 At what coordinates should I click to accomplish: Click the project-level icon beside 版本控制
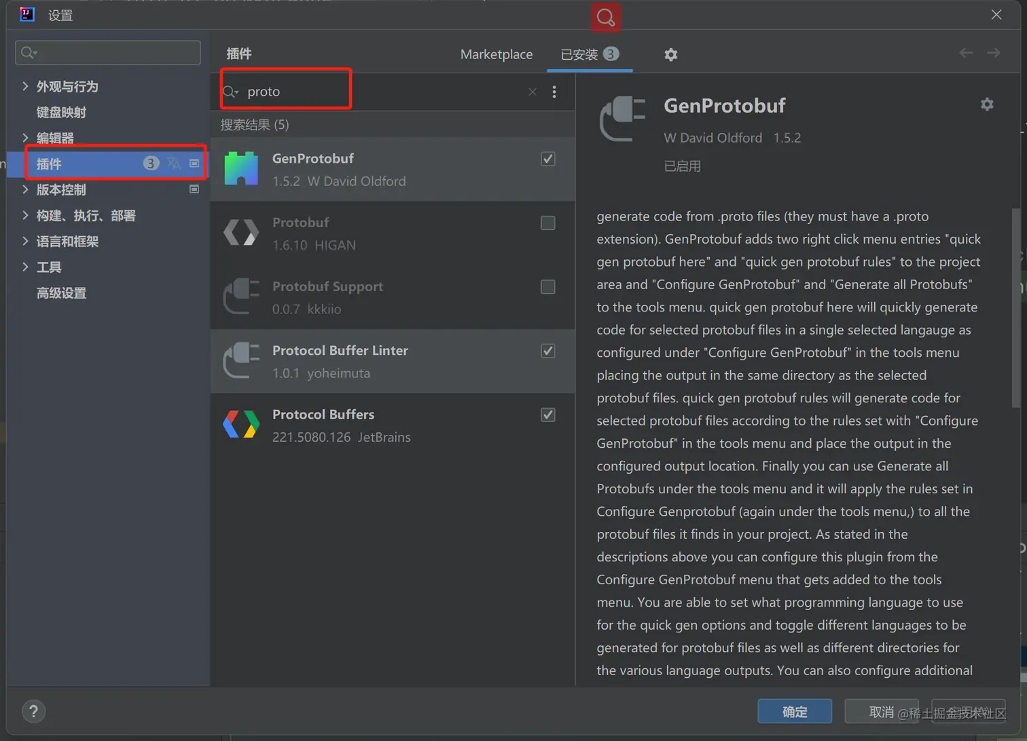(x=194, y=189)
